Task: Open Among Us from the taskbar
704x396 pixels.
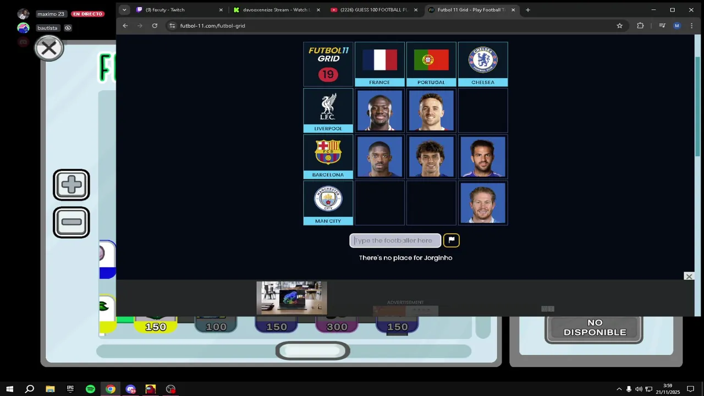Action: [151, 389]
